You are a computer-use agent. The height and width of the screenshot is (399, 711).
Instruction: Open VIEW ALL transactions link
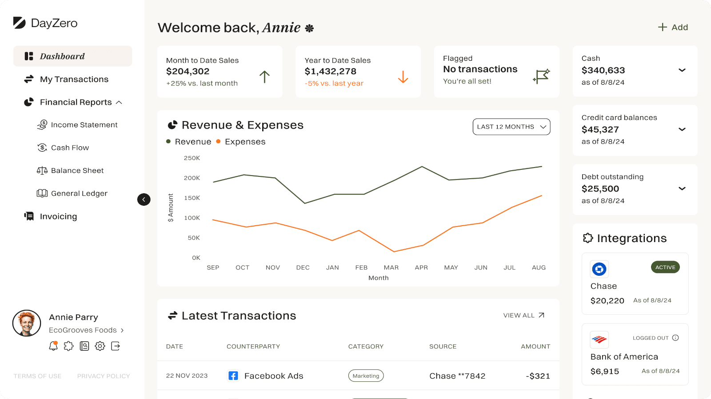[524, 315]
